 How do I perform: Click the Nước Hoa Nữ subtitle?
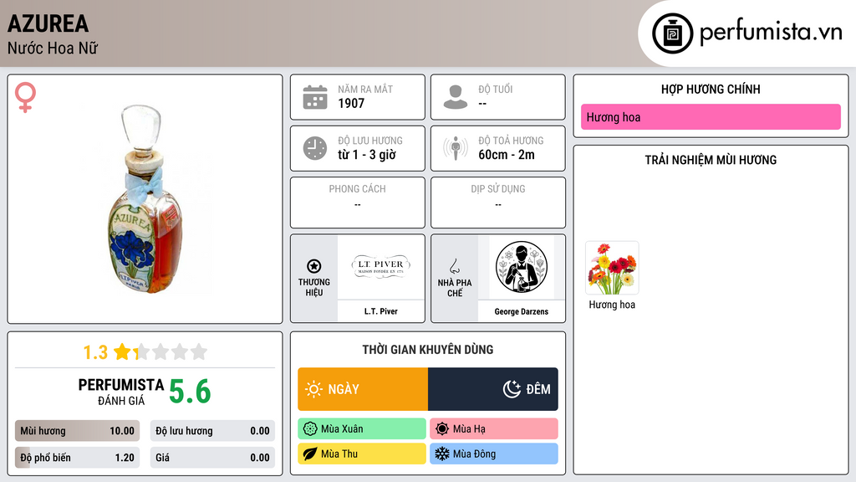(53, 48)
